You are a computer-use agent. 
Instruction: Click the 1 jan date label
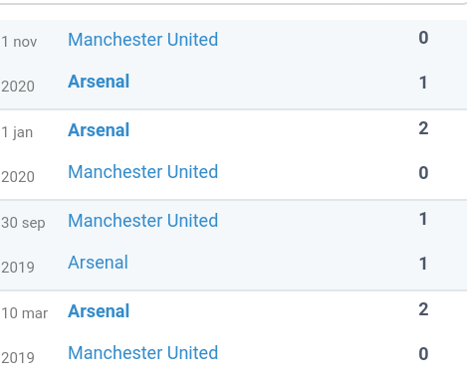pyautogui.click(x=17, y=132)
